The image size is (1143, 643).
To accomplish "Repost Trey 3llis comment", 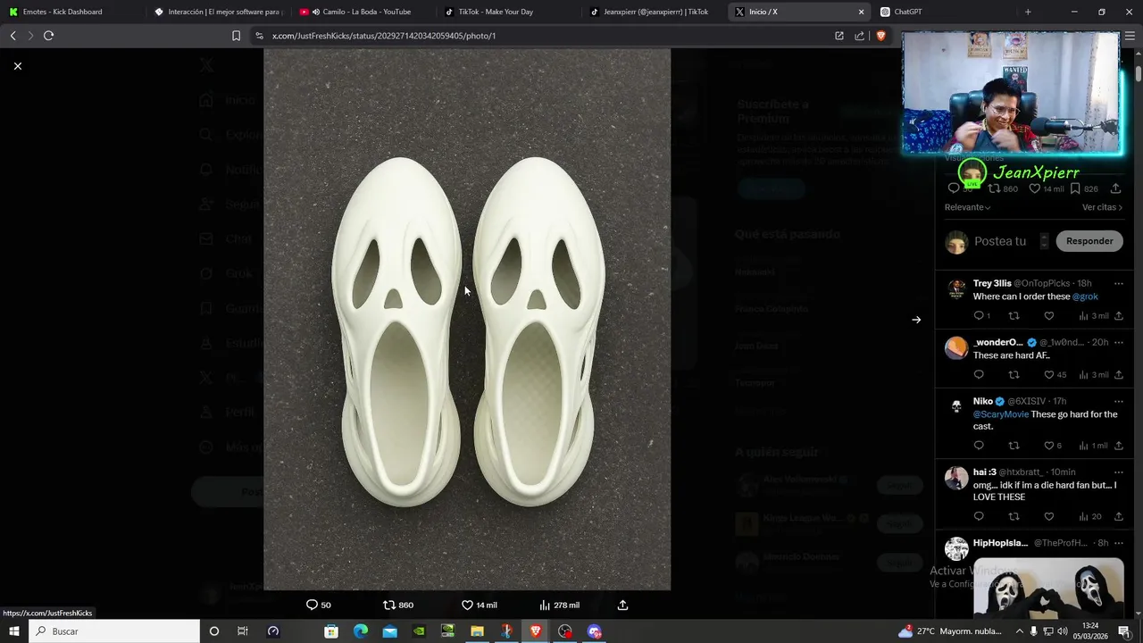I will click(x=1014, y=315).
